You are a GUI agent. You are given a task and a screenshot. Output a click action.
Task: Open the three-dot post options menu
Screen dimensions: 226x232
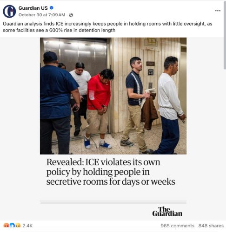click(x=218, y=11)
